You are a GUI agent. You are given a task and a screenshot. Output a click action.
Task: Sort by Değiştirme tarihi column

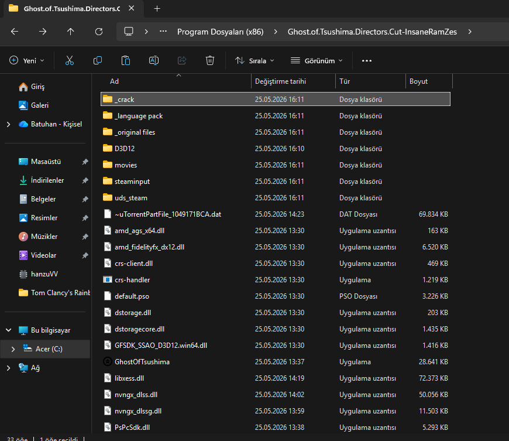click(x=293, y=81)
